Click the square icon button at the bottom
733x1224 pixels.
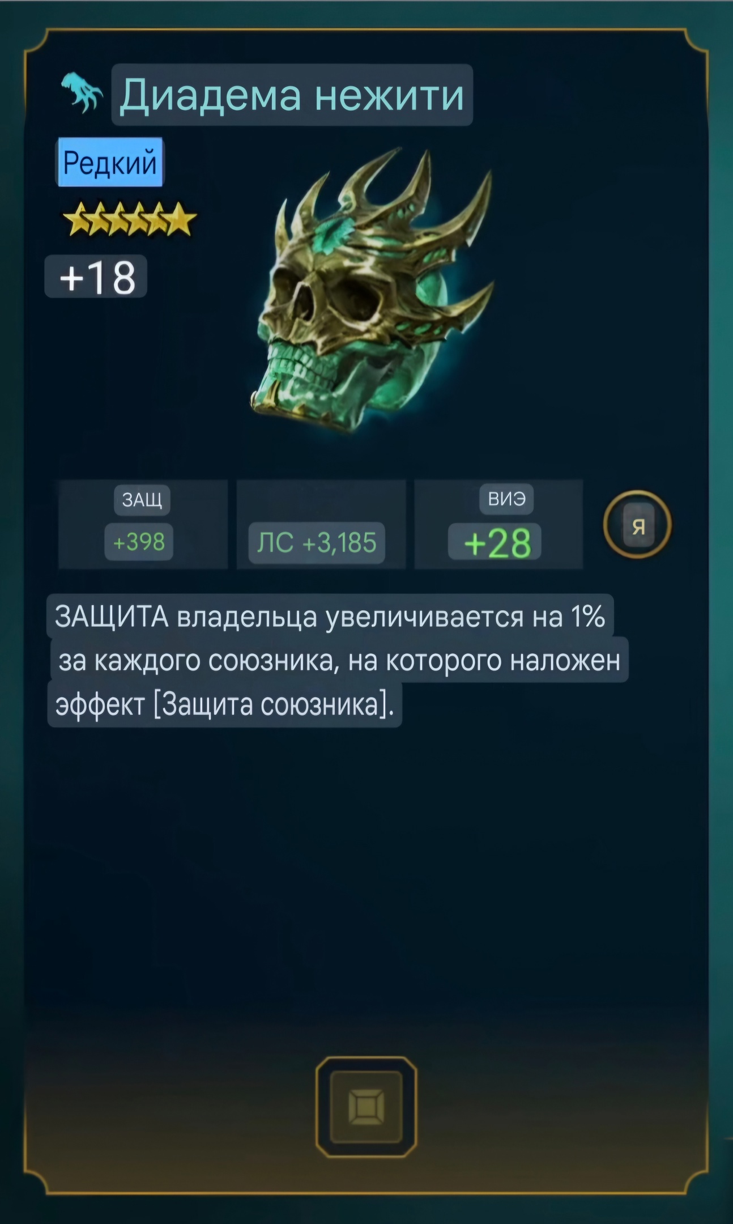pos(366,1107)
